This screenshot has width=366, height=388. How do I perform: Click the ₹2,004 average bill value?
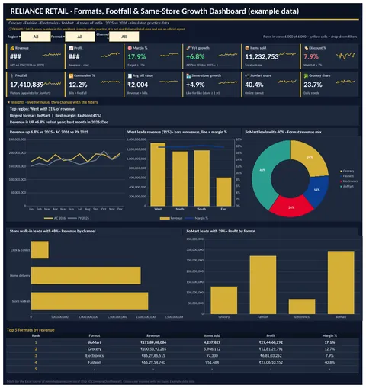[x=138, y=85]
